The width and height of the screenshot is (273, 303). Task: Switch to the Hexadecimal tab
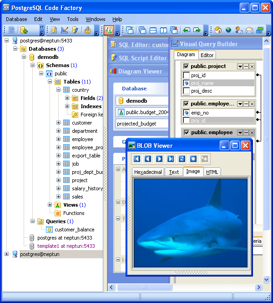[148, 172]
